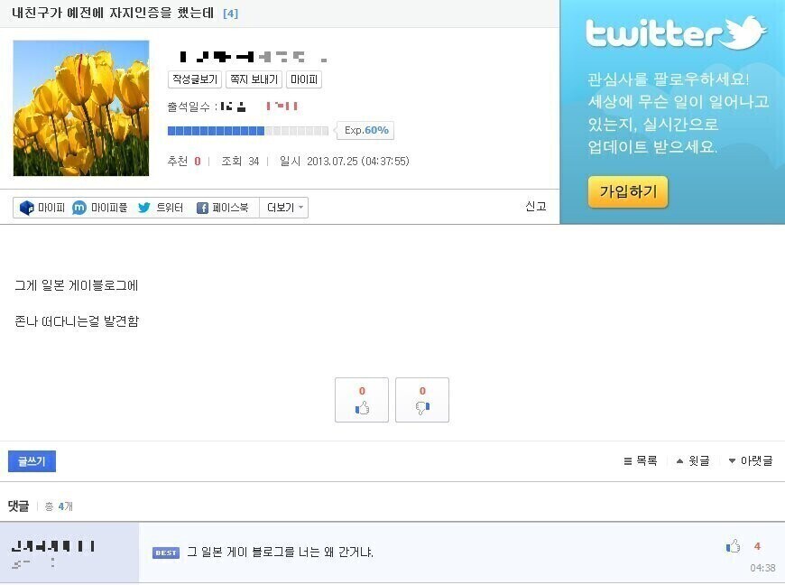Image resolution: width=785 pixels, height=585 pixels.
Task: Go to the previous post via 윗글
Action: pos(693,460)
